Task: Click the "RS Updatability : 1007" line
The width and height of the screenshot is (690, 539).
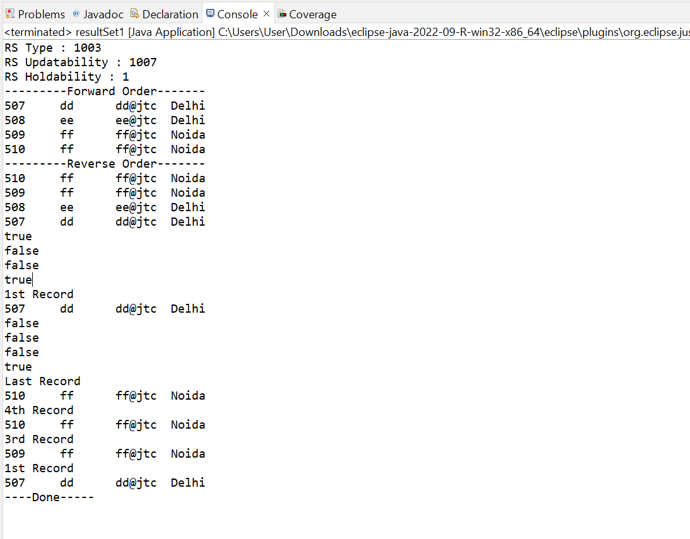Action: pos(81,62)
